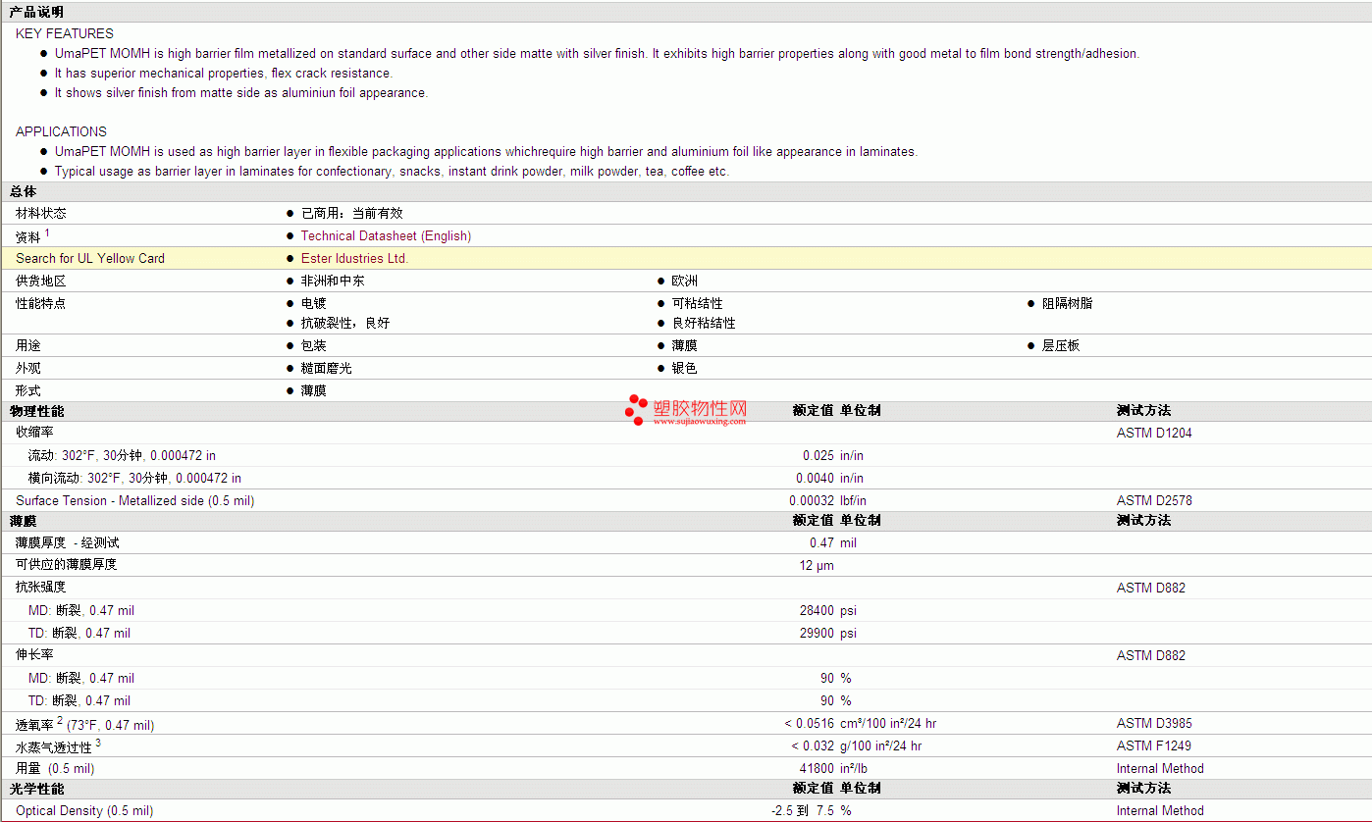
Task: Click the ASTM F1249 test method
Action: click(x=1154, y=746)
